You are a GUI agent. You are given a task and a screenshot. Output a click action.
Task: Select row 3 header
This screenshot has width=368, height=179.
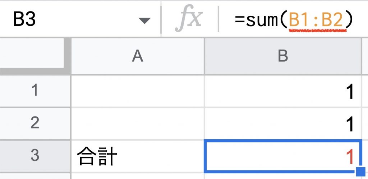(x=35, y=155)
